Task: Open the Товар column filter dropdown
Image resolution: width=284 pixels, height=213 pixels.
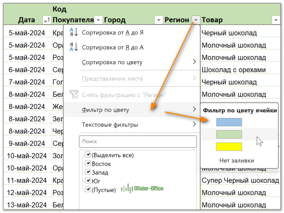Action: point(275,20)
